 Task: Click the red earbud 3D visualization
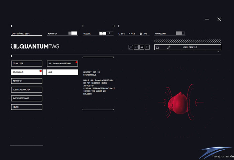(x=180, y=102)
